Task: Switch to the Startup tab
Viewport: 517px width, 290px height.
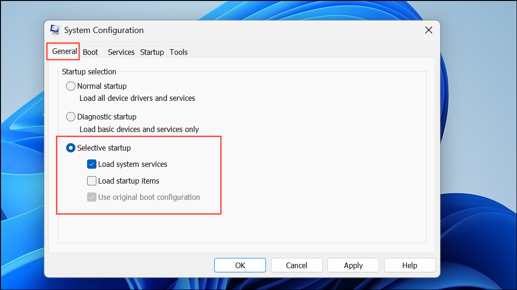Action: coord(152,52)
